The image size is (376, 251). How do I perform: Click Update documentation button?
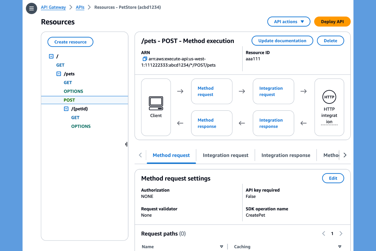(x=282, y=41)
